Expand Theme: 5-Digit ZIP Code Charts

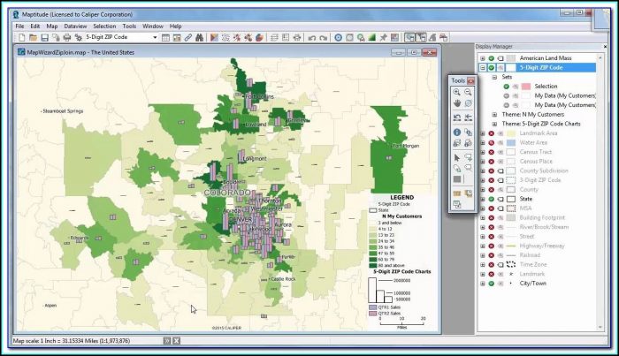click(x=494, y=124)
